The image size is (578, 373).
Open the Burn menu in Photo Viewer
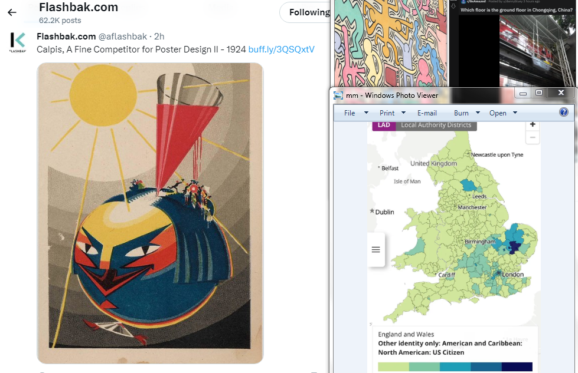tap(461, 113)
